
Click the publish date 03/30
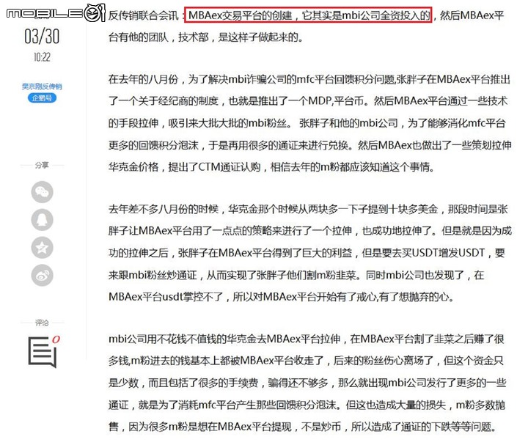(42, 37)
